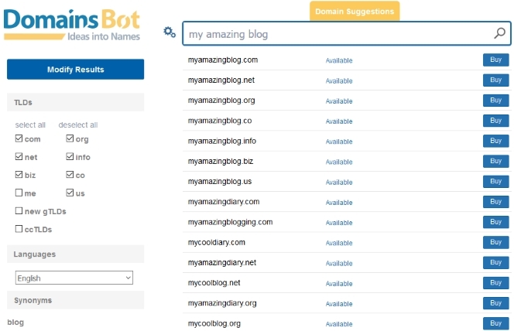Buy mycoolblog.org

(495, 323)
